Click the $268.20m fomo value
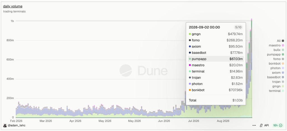 pyautogui.click(x=235, y=40)
